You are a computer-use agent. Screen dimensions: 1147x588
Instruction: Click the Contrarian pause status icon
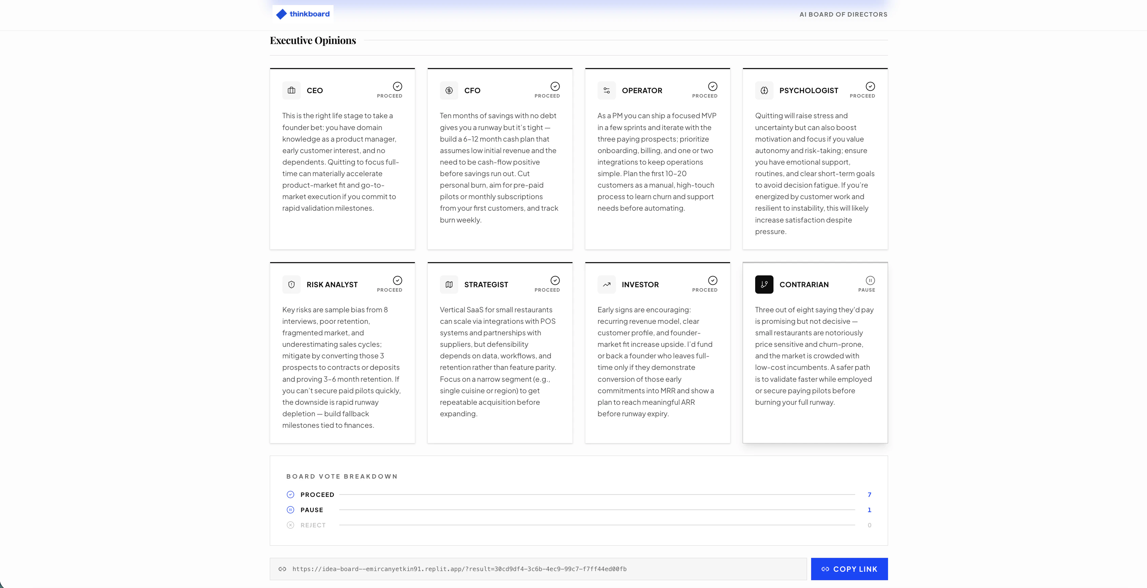coord(870,280)
